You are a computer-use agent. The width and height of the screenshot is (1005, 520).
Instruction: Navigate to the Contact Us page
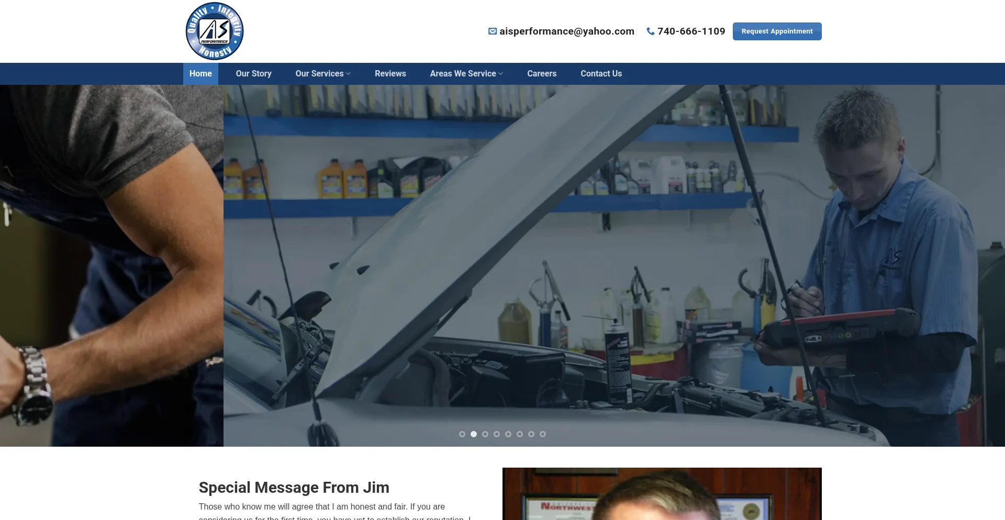(x=601, y=74)
